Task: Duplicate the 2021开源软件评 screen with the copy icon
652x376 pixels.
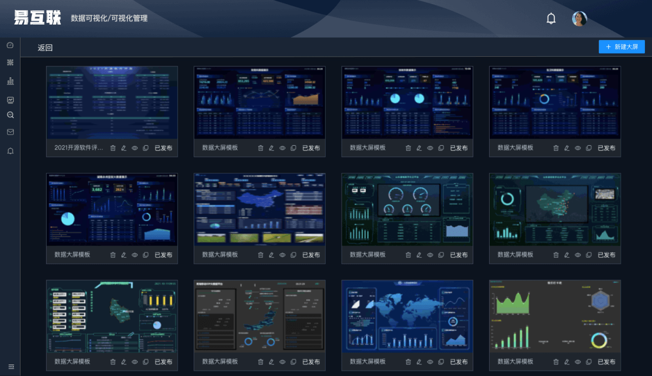Action: 145,148
